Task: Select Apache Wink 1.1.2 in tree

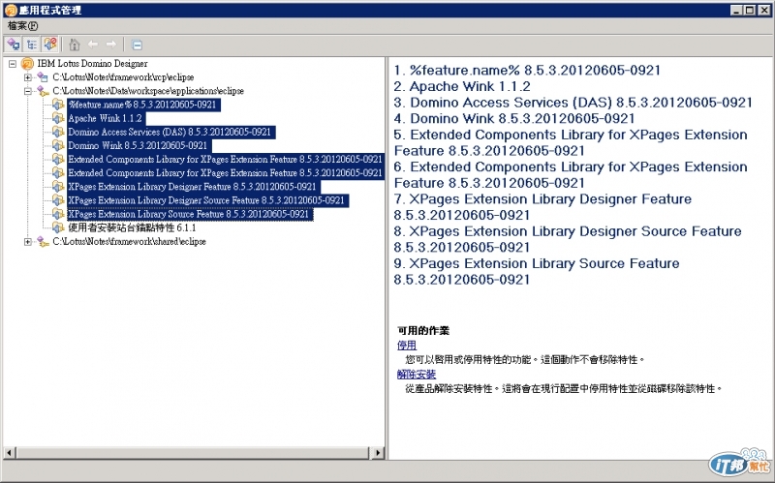Action: (x=106, y=118)
